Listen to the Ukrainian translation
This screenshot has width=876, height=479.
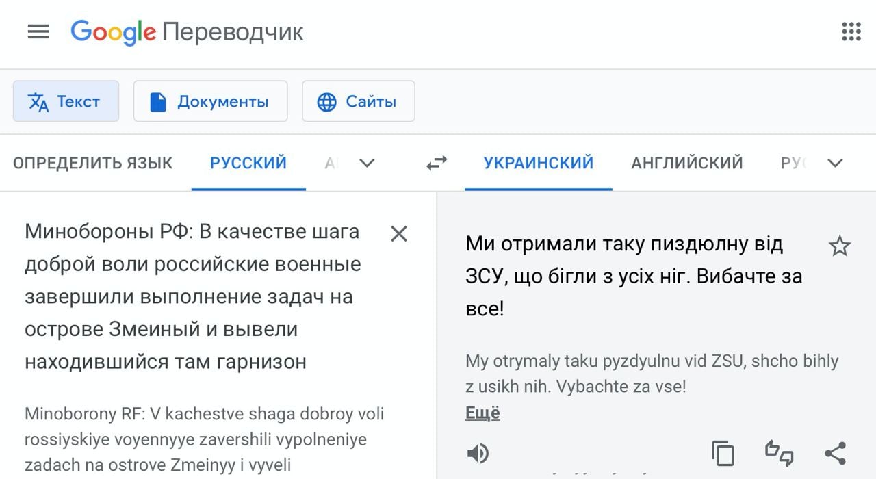[478, 453]
